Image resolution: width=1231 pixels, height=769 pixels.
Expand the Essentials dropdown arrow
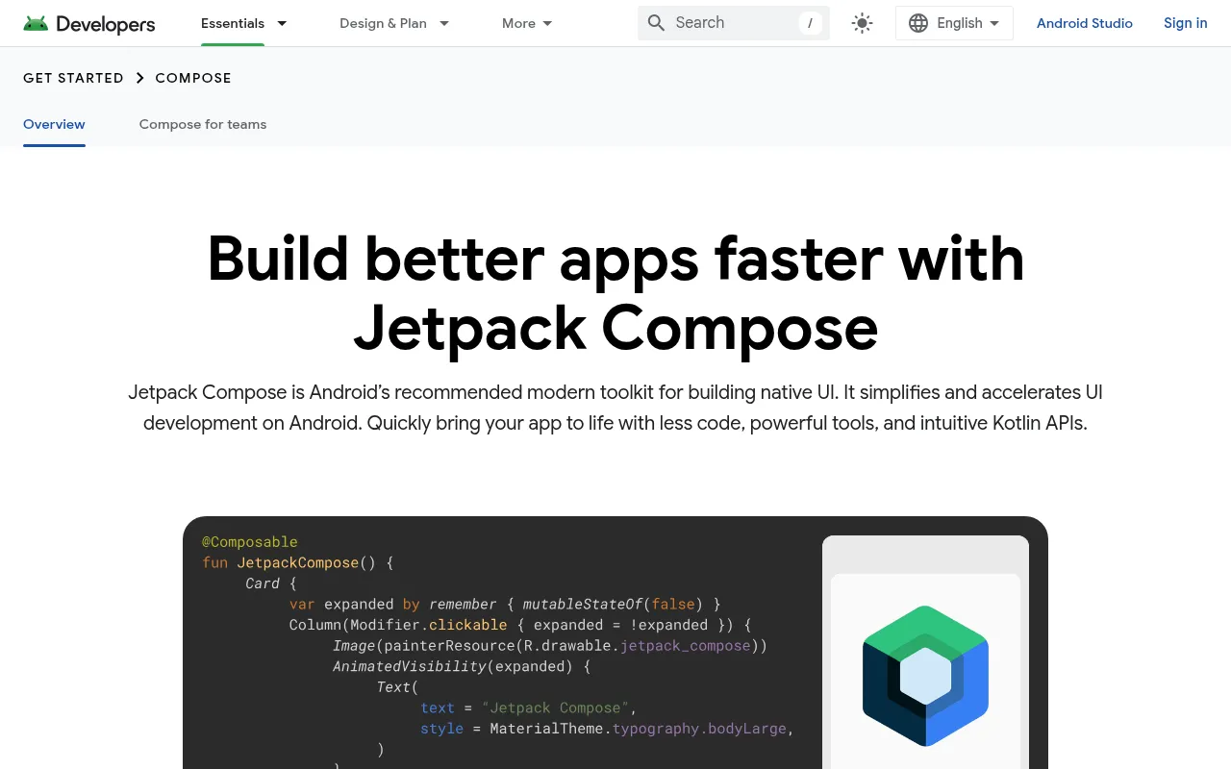tap(282, 23)
